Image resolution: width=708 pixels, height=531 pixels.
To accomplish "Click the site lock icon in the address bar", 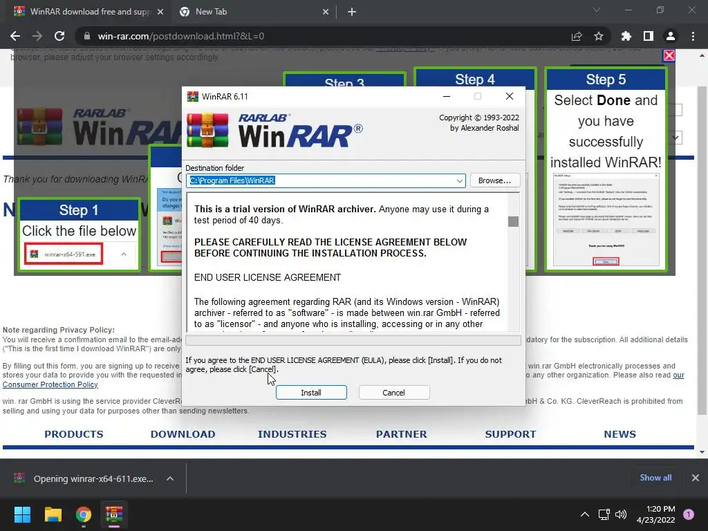I will (x=87, y=36).
